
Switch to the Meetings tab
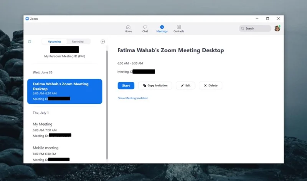tap(162, 29)
